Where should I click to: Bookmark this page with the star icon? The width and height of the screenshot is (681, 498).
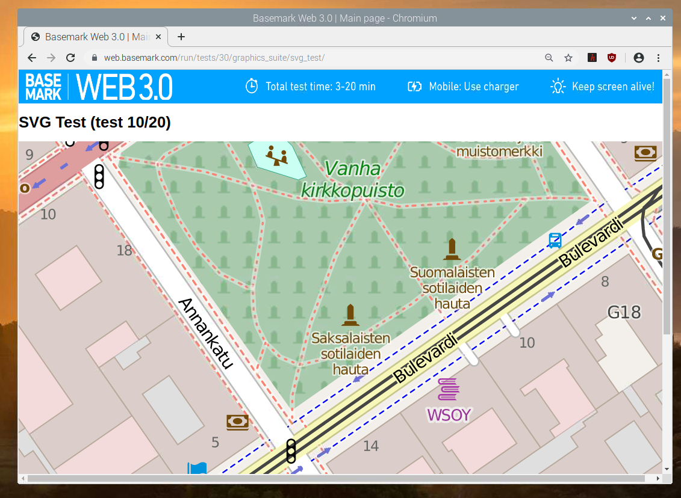(568, 58)
